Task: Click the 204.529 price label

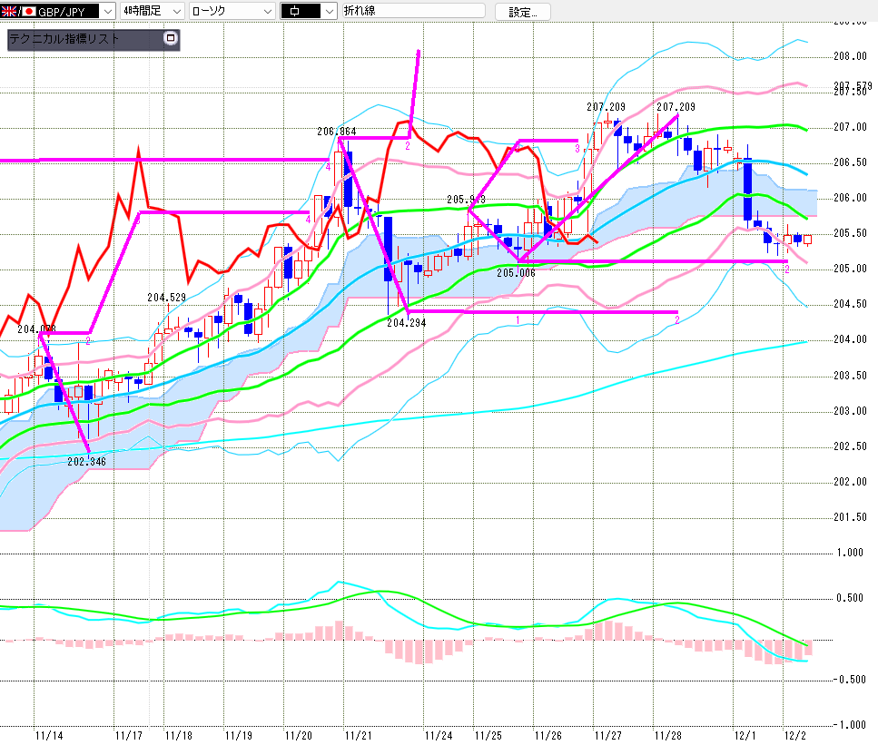Action: point(166,297)
